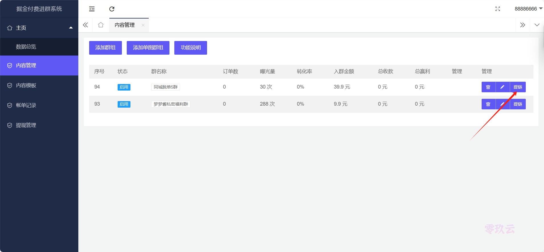
Task: Open 帐单记录 in sidebar
Action: pos(39,105)
